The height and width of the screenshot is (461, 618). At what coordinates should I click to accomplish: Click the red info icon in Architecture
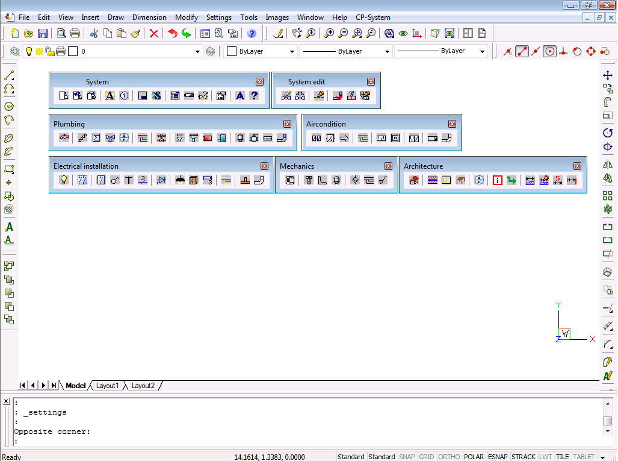pyautogui.click(x=498, y=180)
